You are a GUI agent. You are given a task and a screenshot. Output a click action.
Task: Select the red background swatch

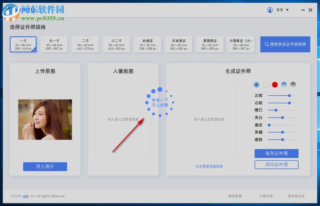(275, 85)
